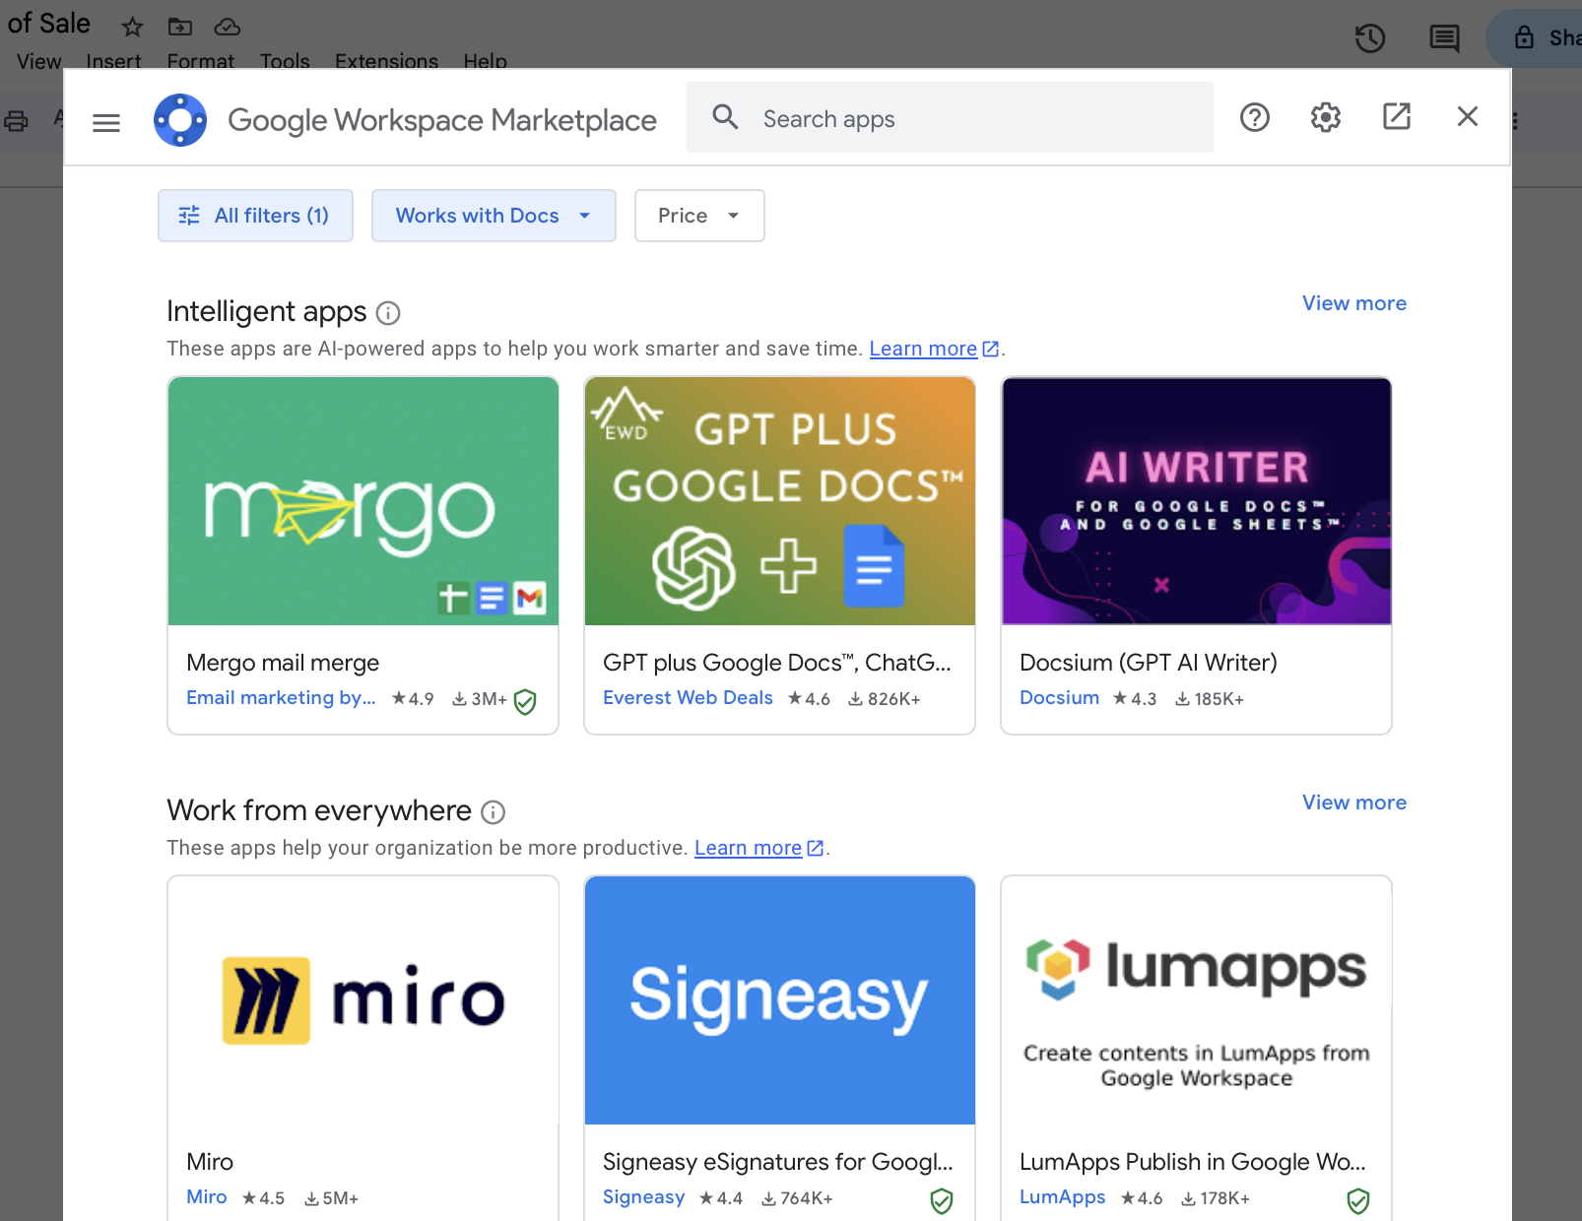Viewport: 1582px width, 1221px height.
Task: Open the All filters (1) panel
Action: tap(255, 216)
